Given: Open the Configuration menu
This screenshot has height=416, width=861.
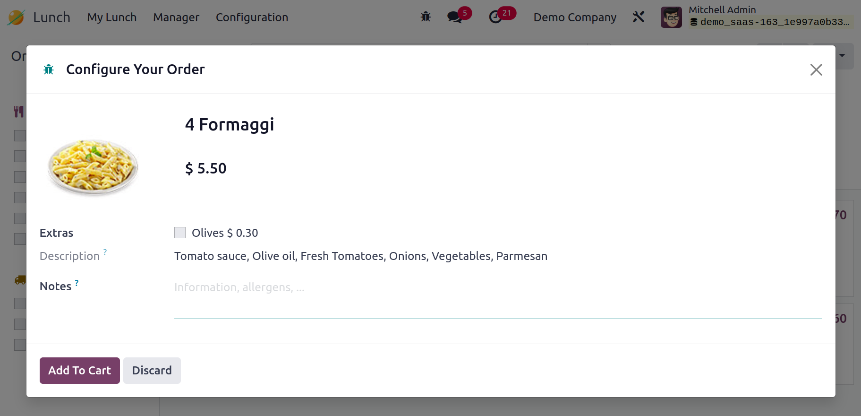Looking at the screenshot, I should 252,17.
